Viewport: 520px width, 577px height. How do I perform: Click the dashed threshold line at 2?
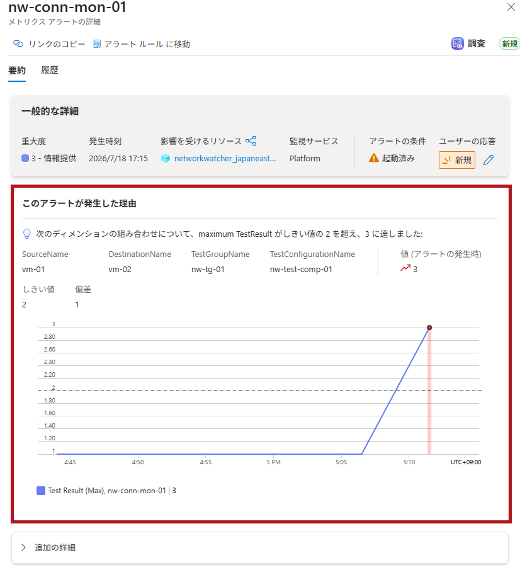coord(259,391)
